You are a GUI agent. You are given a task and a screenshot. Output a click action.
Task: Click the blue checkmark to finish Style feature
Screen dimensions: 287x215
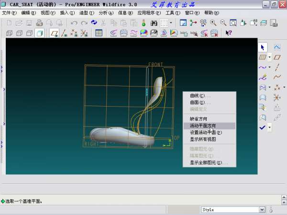pos(263,128)
